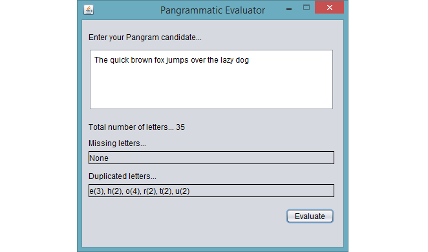Click the 'Total number of letters... 35' text

click(136, 127)
